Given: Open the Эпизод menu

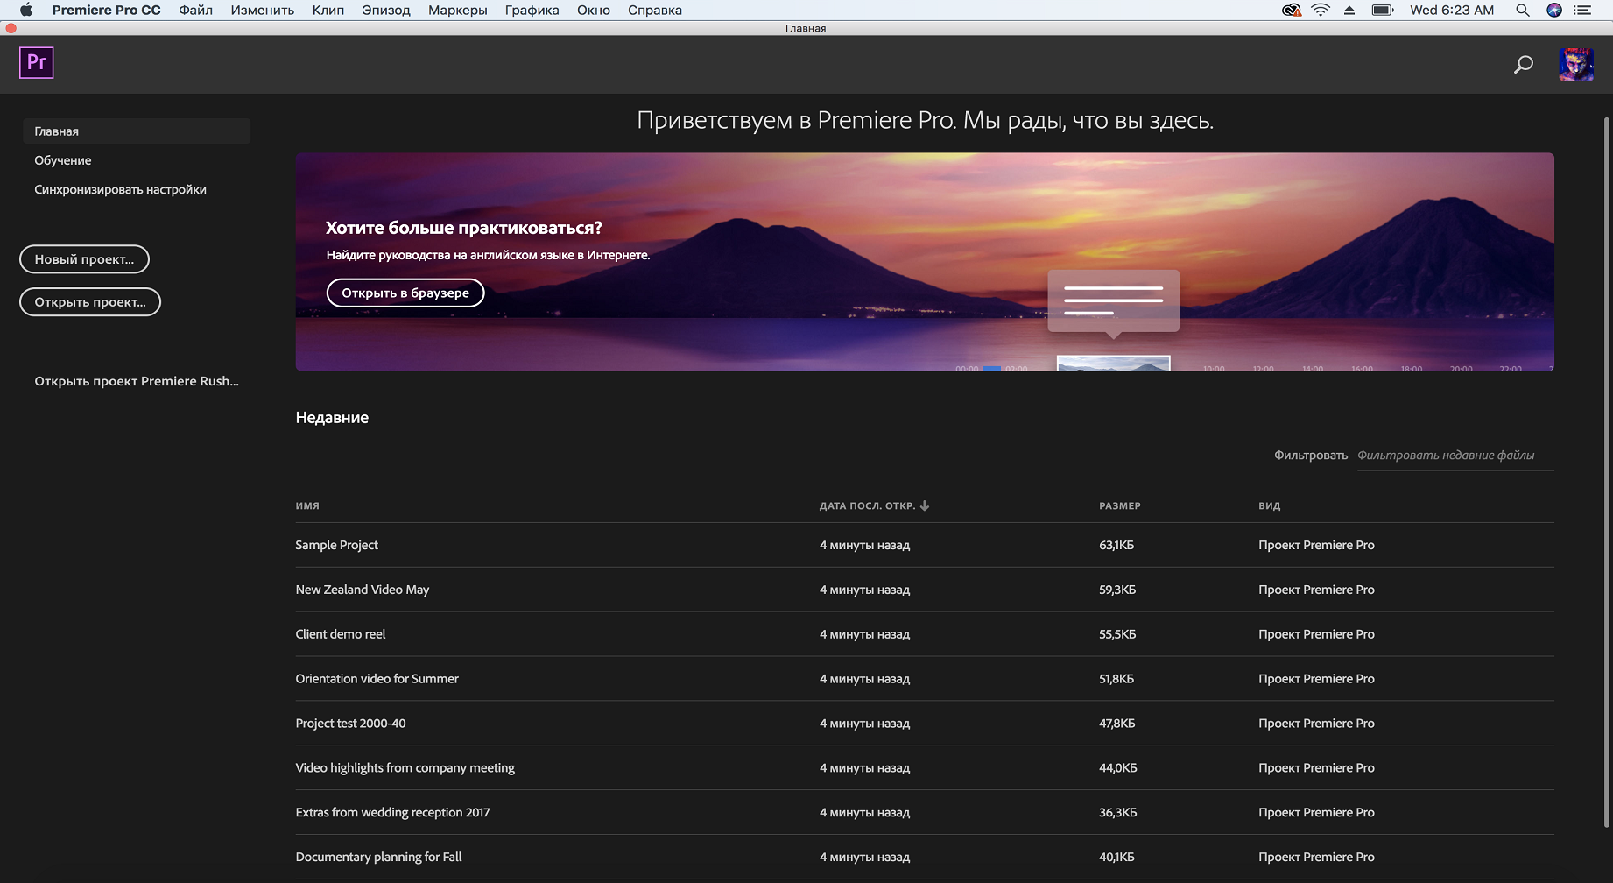Looking at the screenshot, I should pyautogui.click(x=386, y=10).
